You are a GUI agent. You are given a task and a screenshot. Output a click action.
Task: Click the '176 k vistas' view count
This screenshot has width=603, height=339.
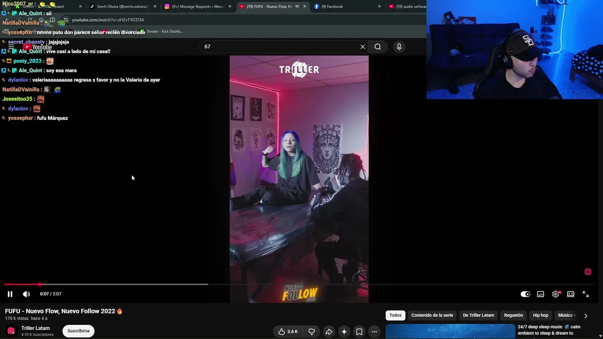point(17,319)
